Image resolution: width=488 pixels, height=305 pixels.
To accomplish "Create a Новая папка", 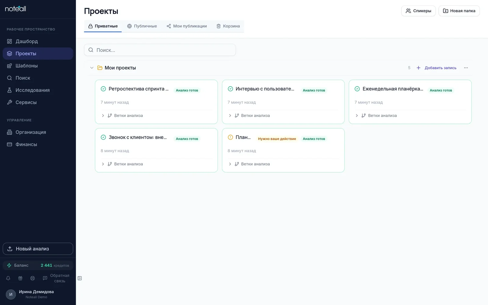I will tap(459, 11).
